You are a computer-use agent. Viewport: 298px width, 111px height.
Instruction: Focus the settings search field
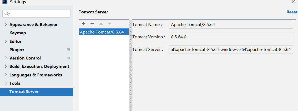[x=36, y=13]
